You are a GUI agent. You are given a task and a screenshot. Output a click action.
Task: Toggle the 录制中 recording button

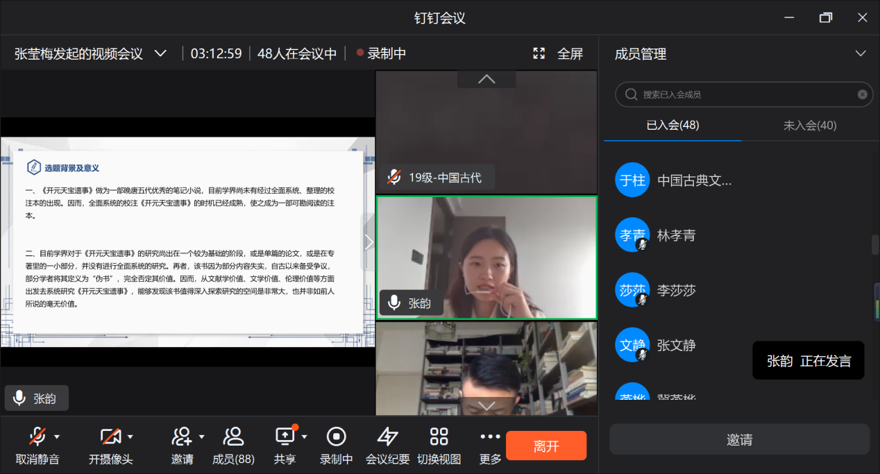pyautogui.click(x=337, y=437)
